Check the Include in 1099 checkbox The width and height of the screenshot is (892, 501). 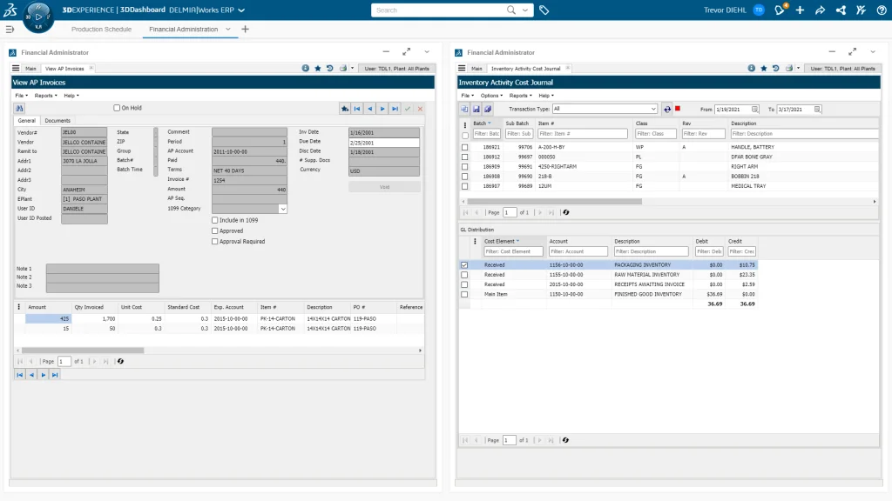pyautogui.click(x=215, y=220)
